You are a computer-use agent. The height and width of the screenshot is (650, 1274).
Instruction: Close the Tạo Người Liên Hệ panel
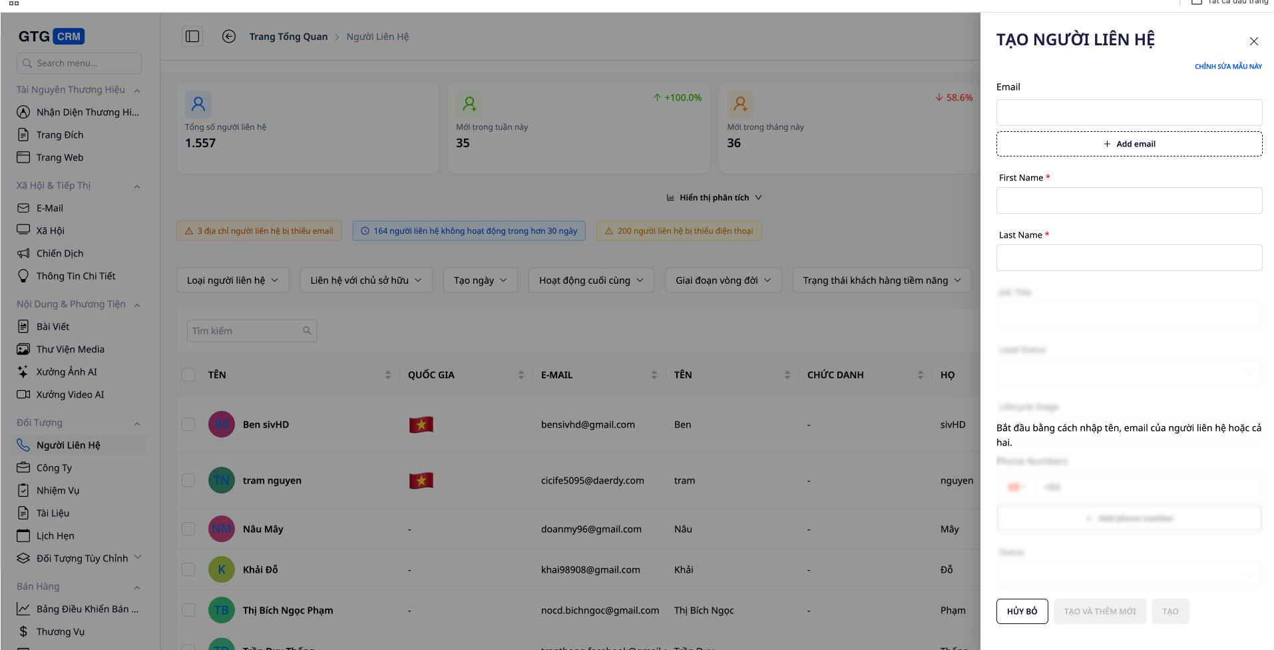pos(1253,41)
